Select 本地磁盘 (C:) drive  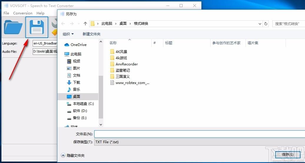point(80,104)
